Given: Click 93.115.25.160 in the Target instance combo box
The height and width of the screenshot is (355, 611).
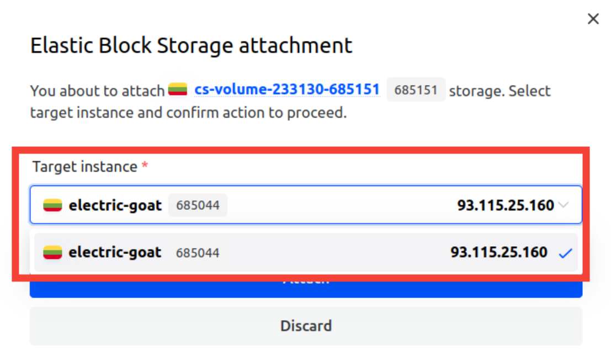Looking at the screenshot, I should (505, 205).
